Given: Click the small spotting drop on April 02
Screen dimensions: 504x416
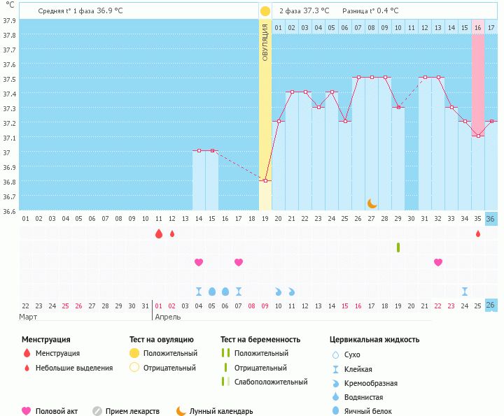Looking at the screenshot, I should (172, 234).
